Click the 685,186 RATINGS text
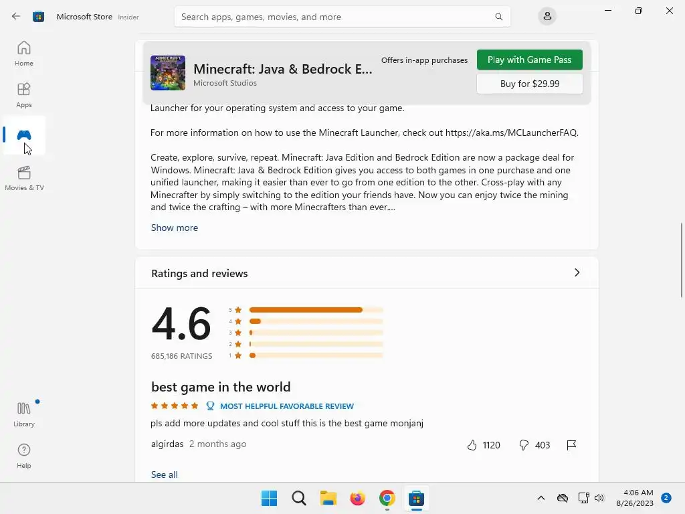 pyautogui.click(x=182, y=356)
